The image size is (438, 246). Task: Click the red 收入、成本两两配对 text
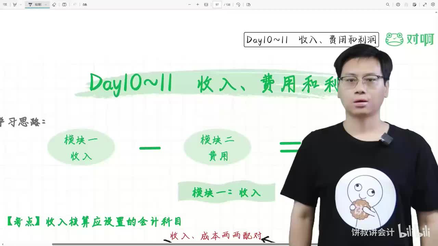(216, 236)
